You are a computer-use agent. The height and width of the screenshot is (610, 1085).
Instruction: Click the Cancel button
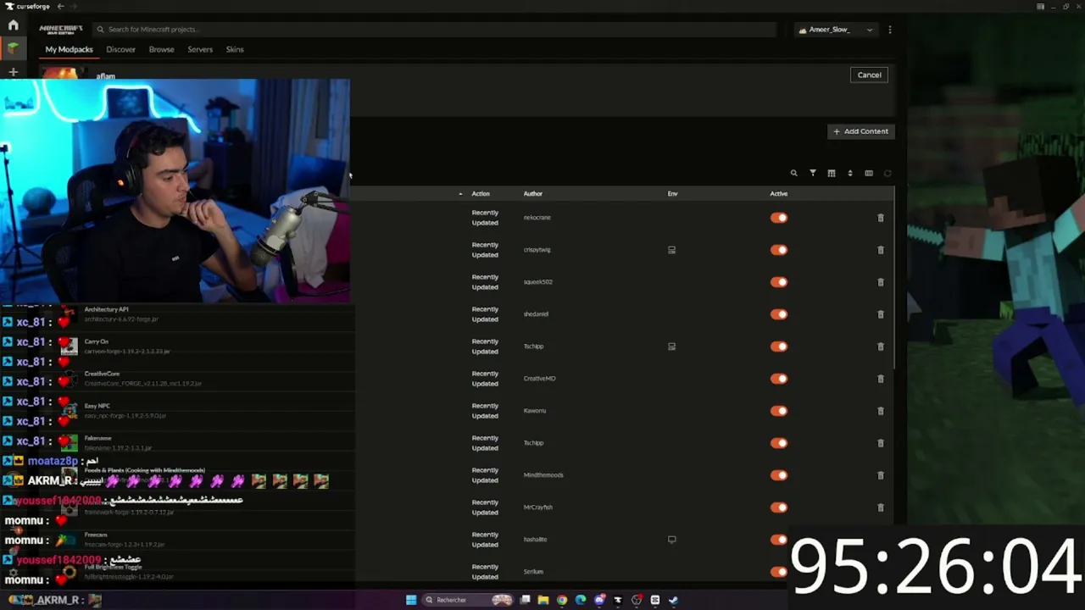(x=869, y=75)
